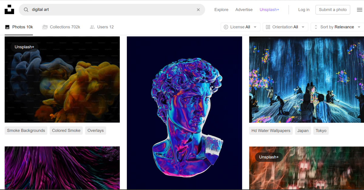Focus the "digital art" search box

click(x=112, y=10)
